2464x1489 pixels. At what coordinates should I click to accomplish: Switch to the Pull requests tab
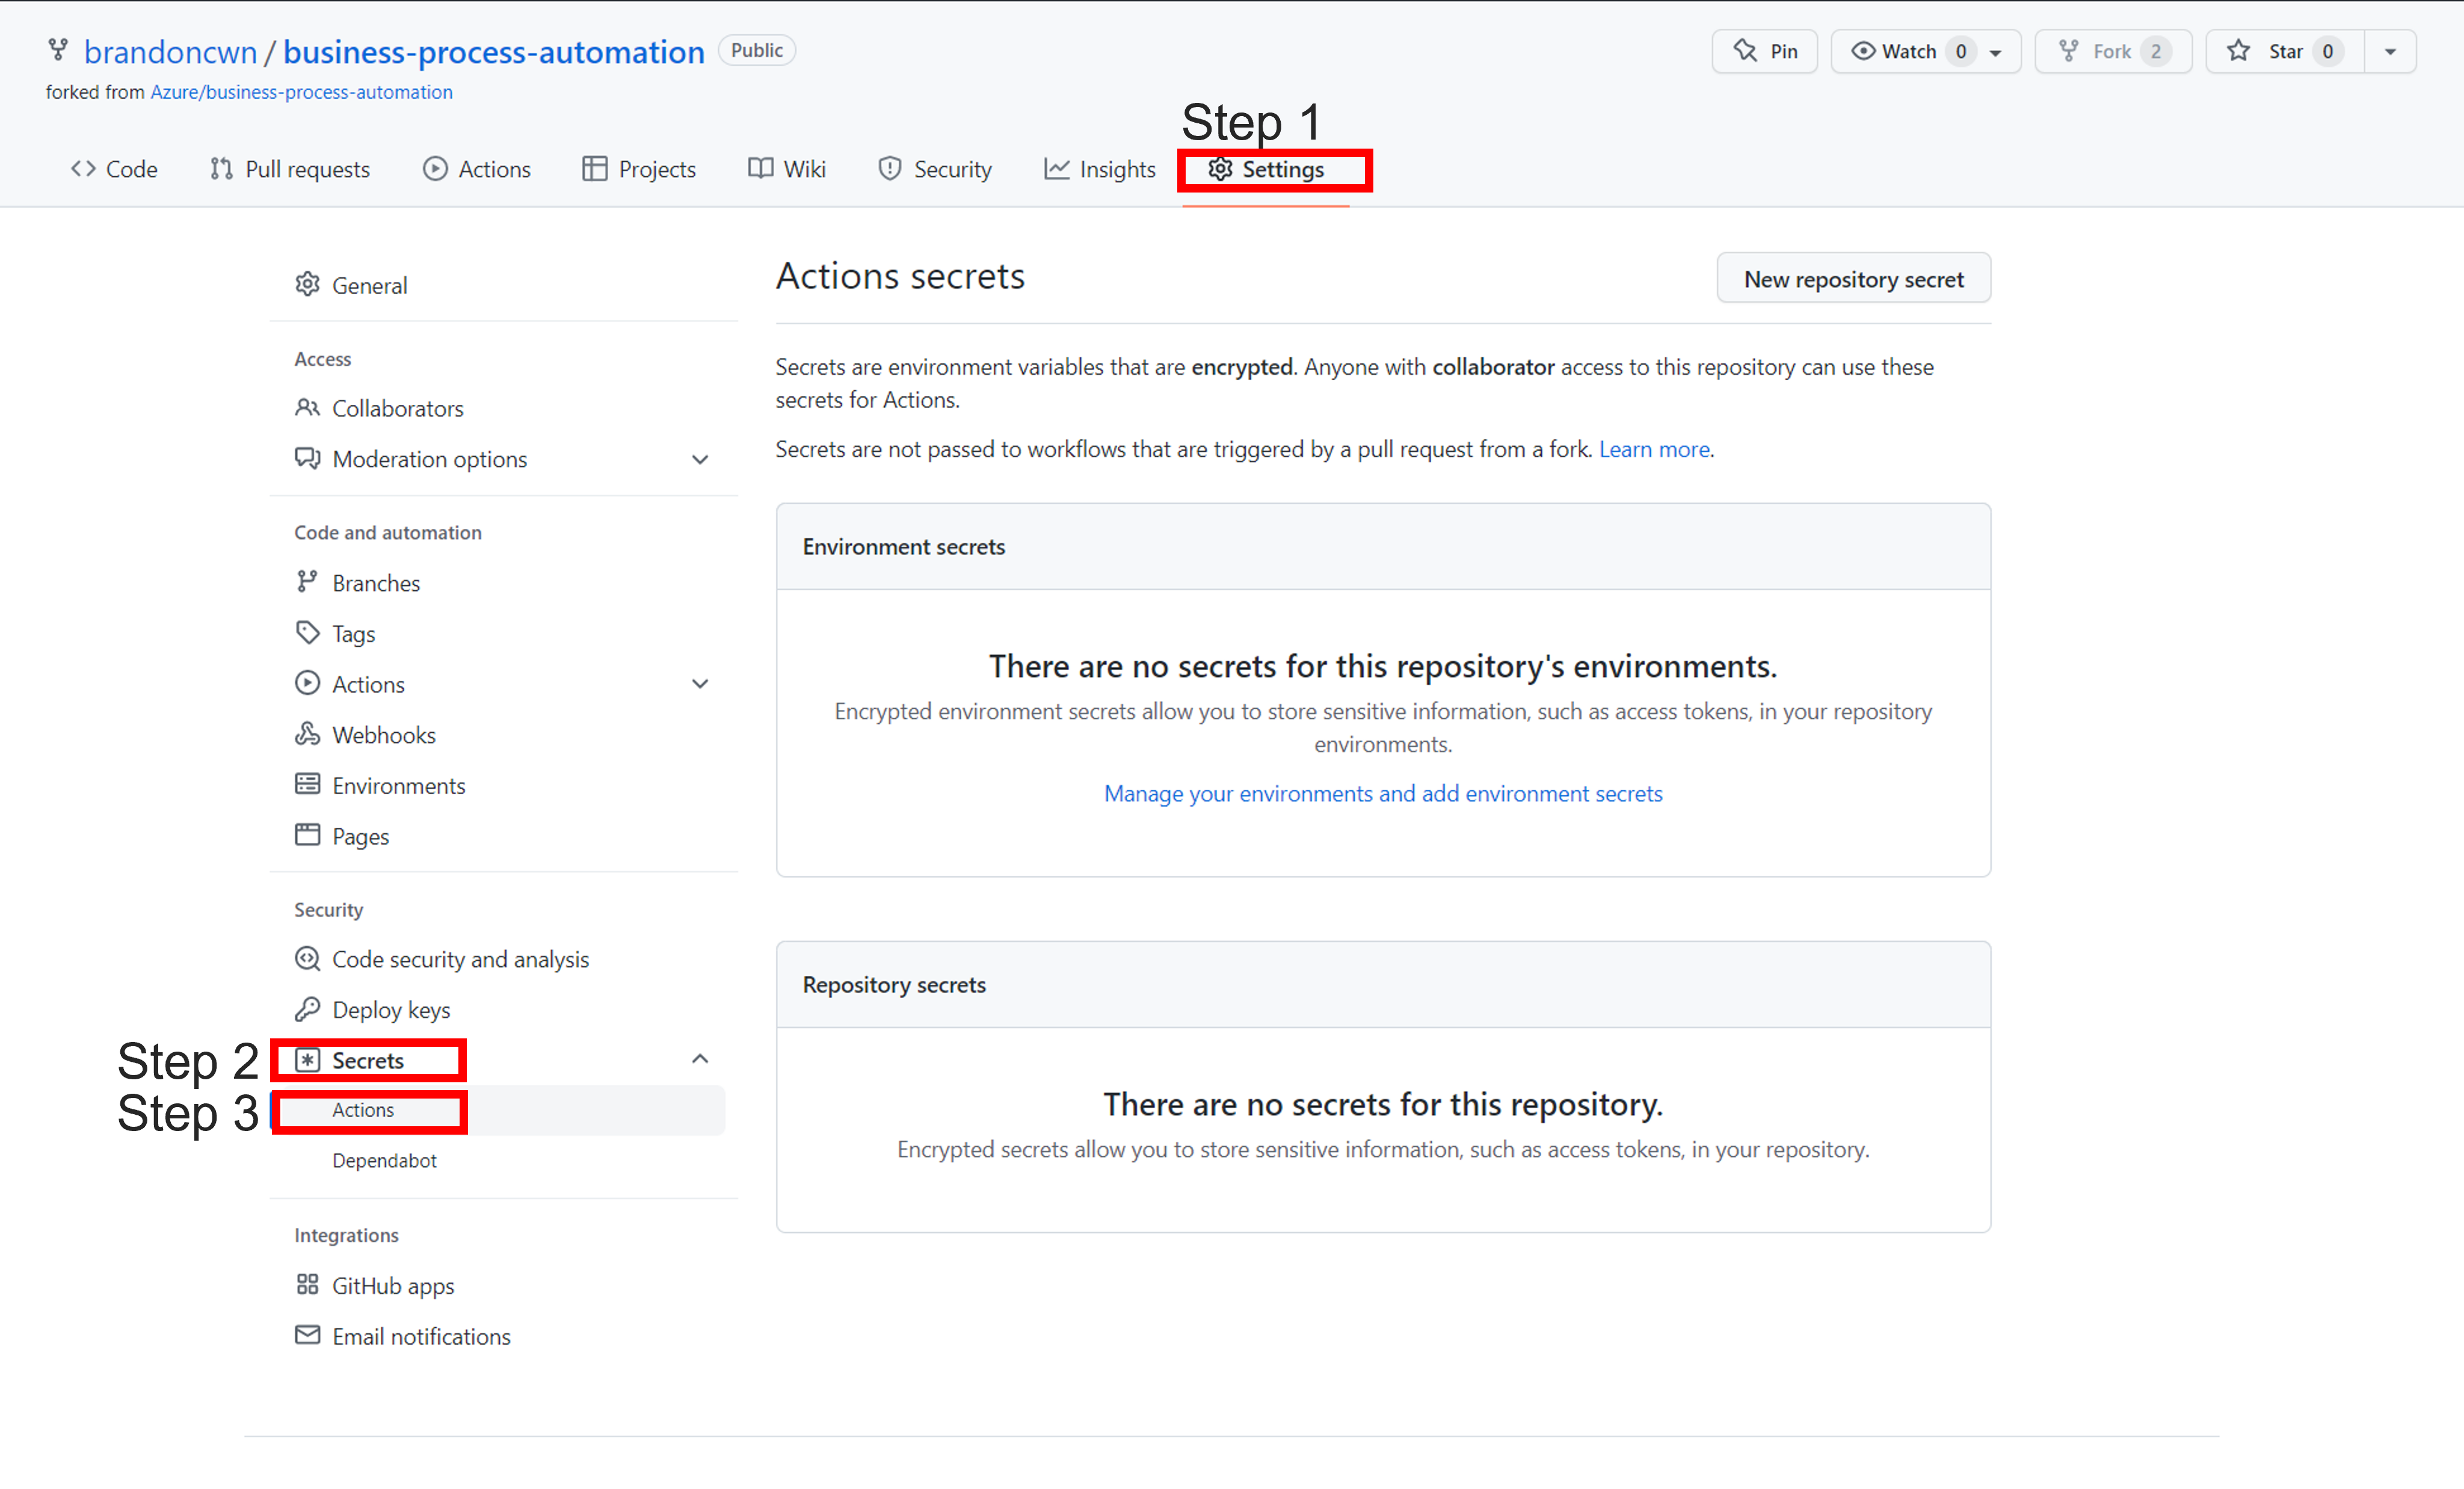[x=290, y=169]
